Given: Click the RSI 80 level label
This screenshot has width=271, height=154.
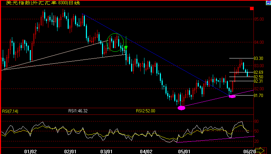Looking at the screenshot, I should click(x=257, y=121).
